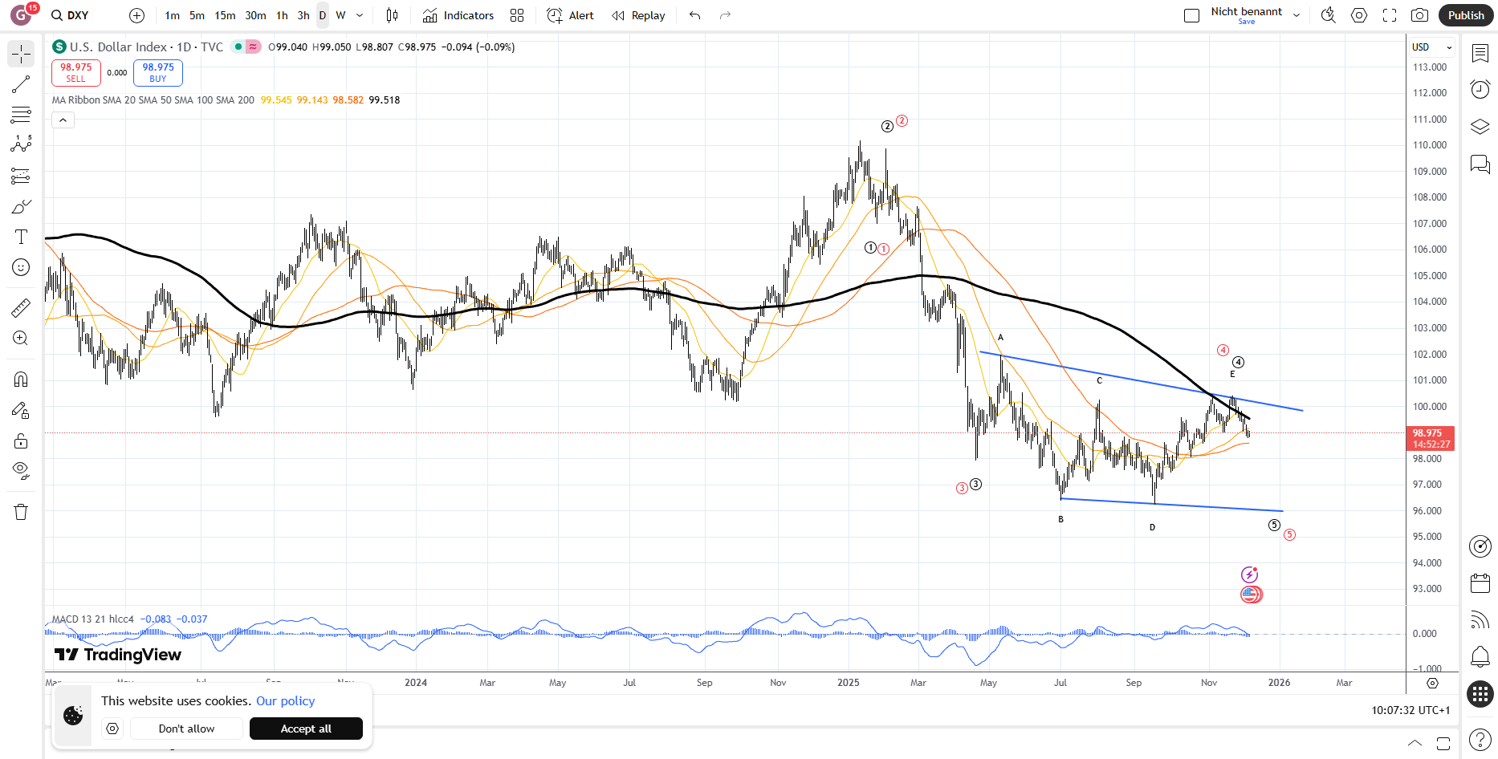Open the measure ruler tool

[21, 307]
